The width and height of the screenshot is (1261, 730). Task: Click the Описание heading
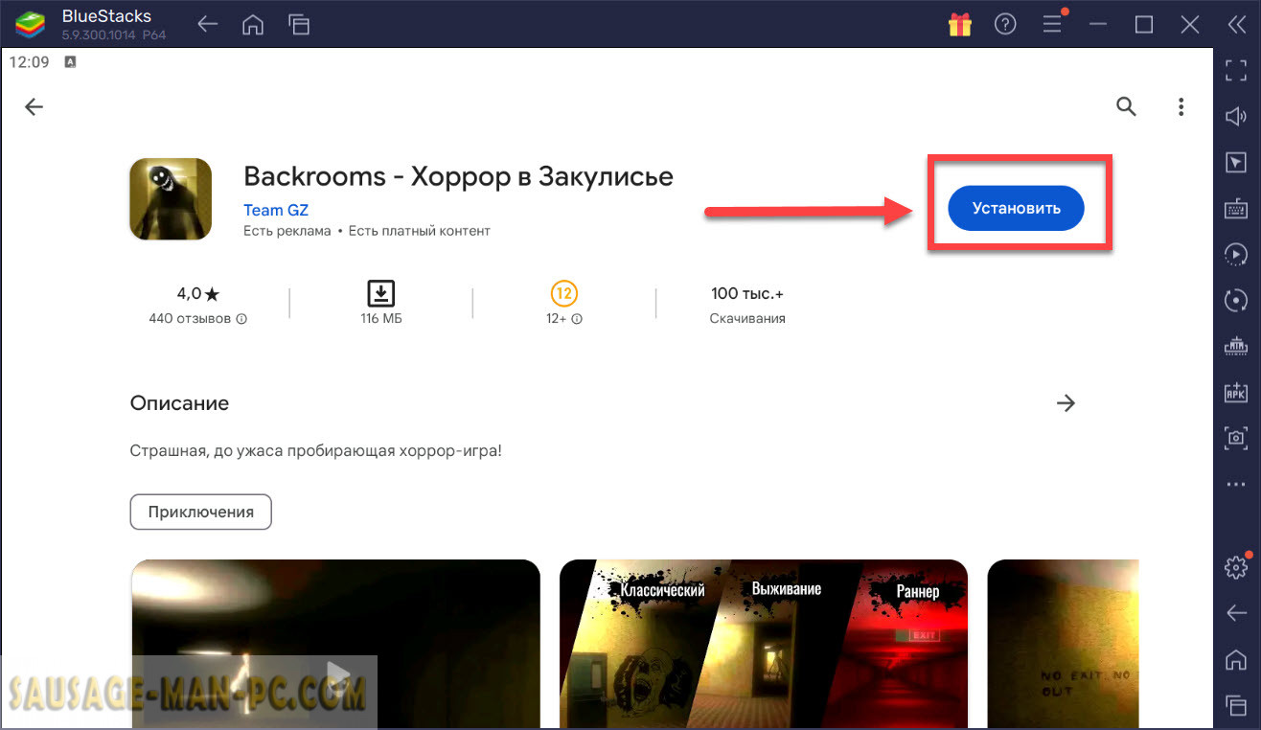pos(179,403)
